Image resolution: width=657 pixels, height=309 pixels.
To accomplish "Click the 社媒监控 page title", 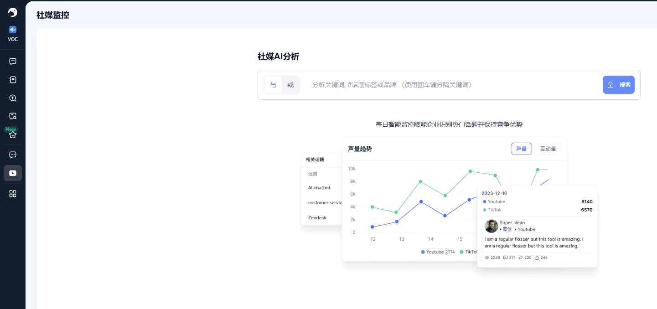I will [x=52, y=15].
